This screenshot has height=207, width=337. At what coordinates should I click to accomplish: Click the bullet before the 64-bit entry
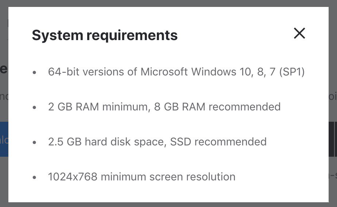click(x=34, y=73)
